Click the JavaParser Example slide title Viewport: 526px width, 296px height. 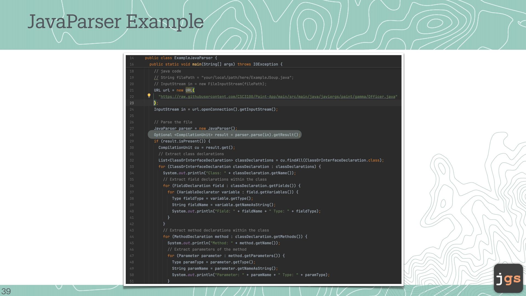(116, 21)
